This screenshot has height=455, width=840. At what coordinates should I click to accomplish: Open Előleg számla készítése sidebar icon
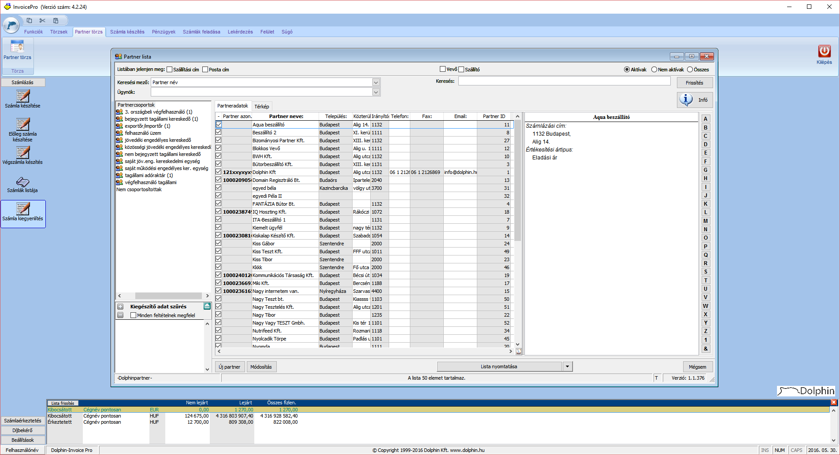pos(22,130)
